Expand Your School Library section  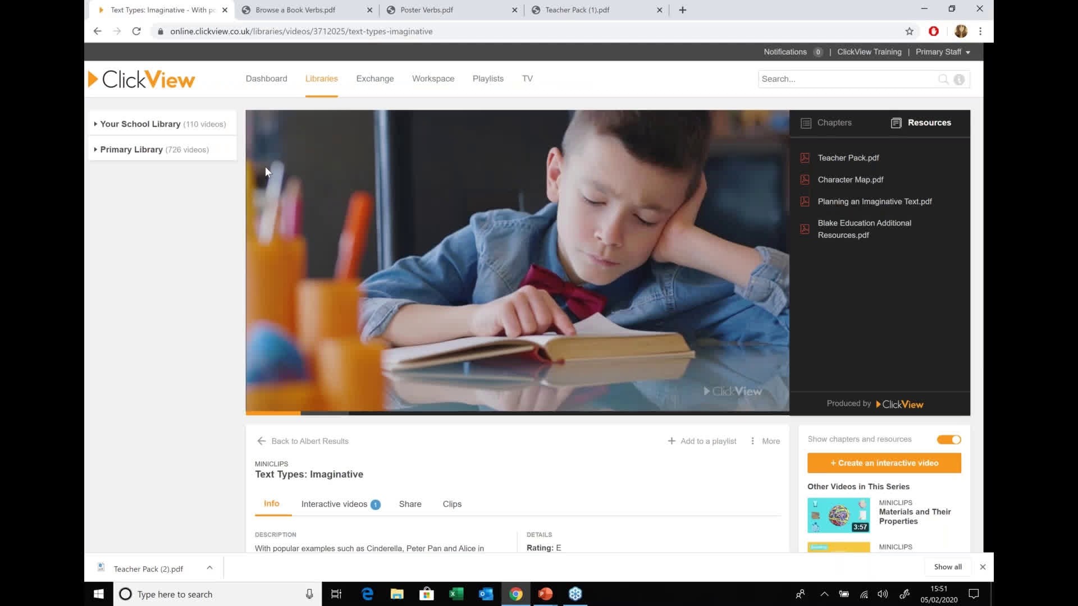point(139,124)
